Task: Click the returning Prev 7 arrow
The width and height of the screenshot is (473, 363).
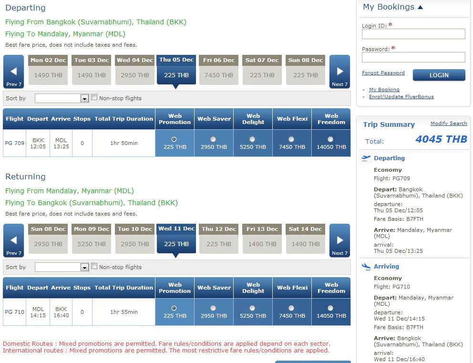Action: [13, 240]
